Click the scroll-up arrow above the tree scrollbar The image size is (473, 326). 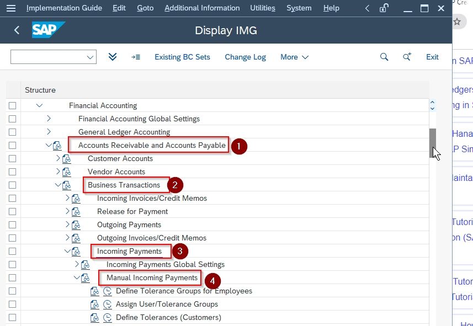[433, 103]
